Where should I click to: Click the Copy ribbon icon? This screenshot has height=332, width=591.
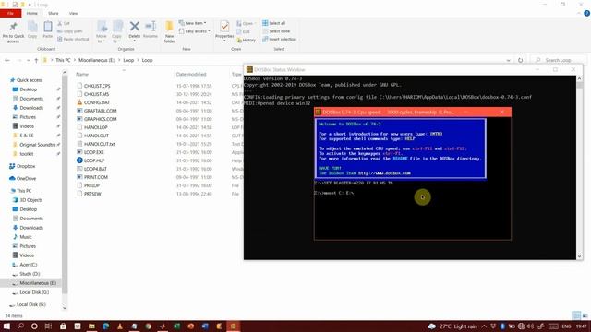click(32, 30)
